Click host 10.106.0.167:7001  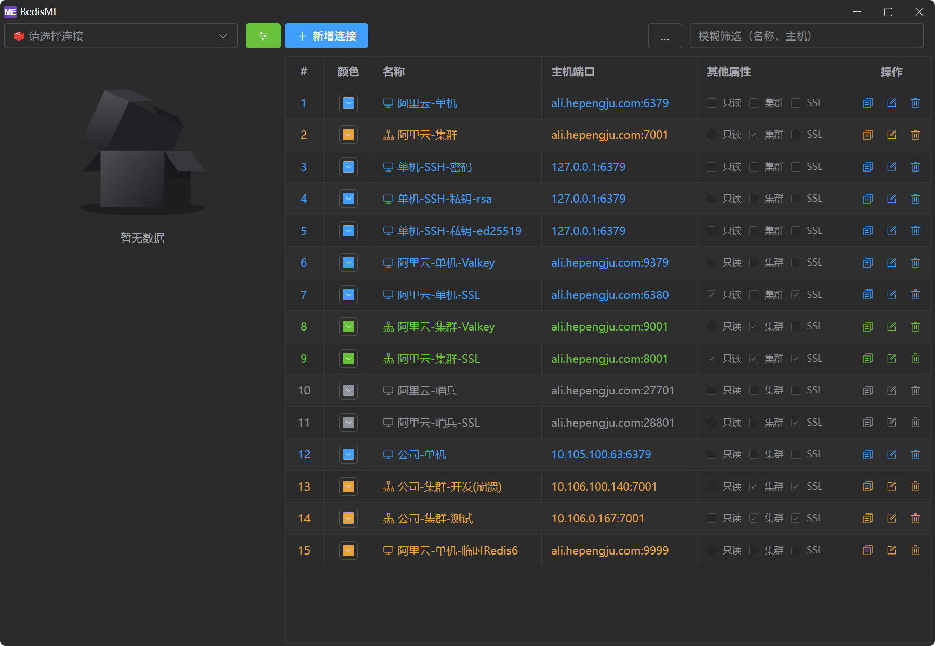click(x=597, y=519)
